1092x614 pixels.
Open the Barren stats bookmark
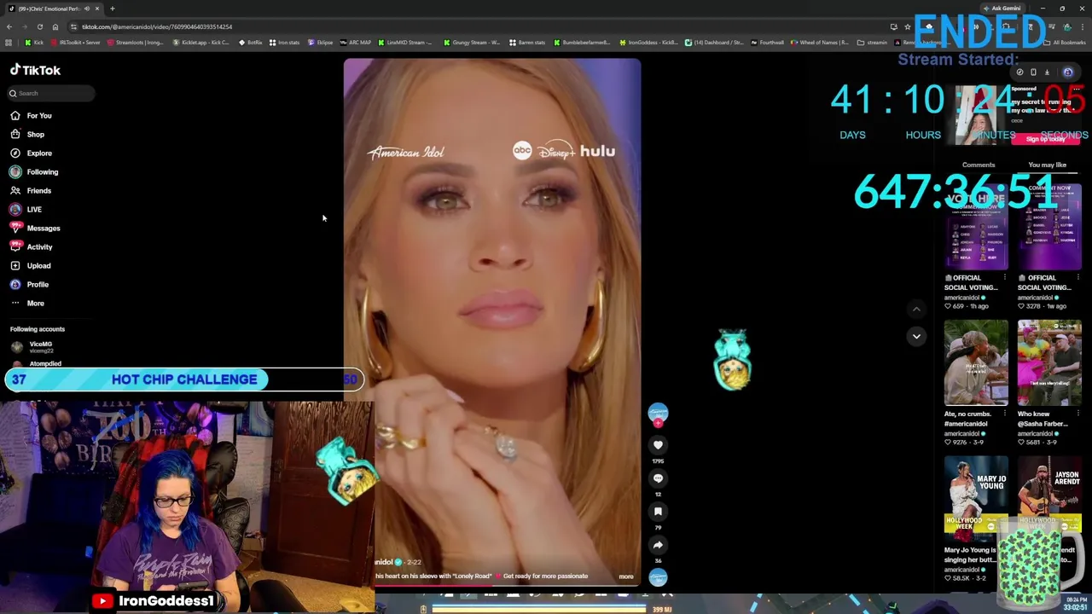pos(527,42)
